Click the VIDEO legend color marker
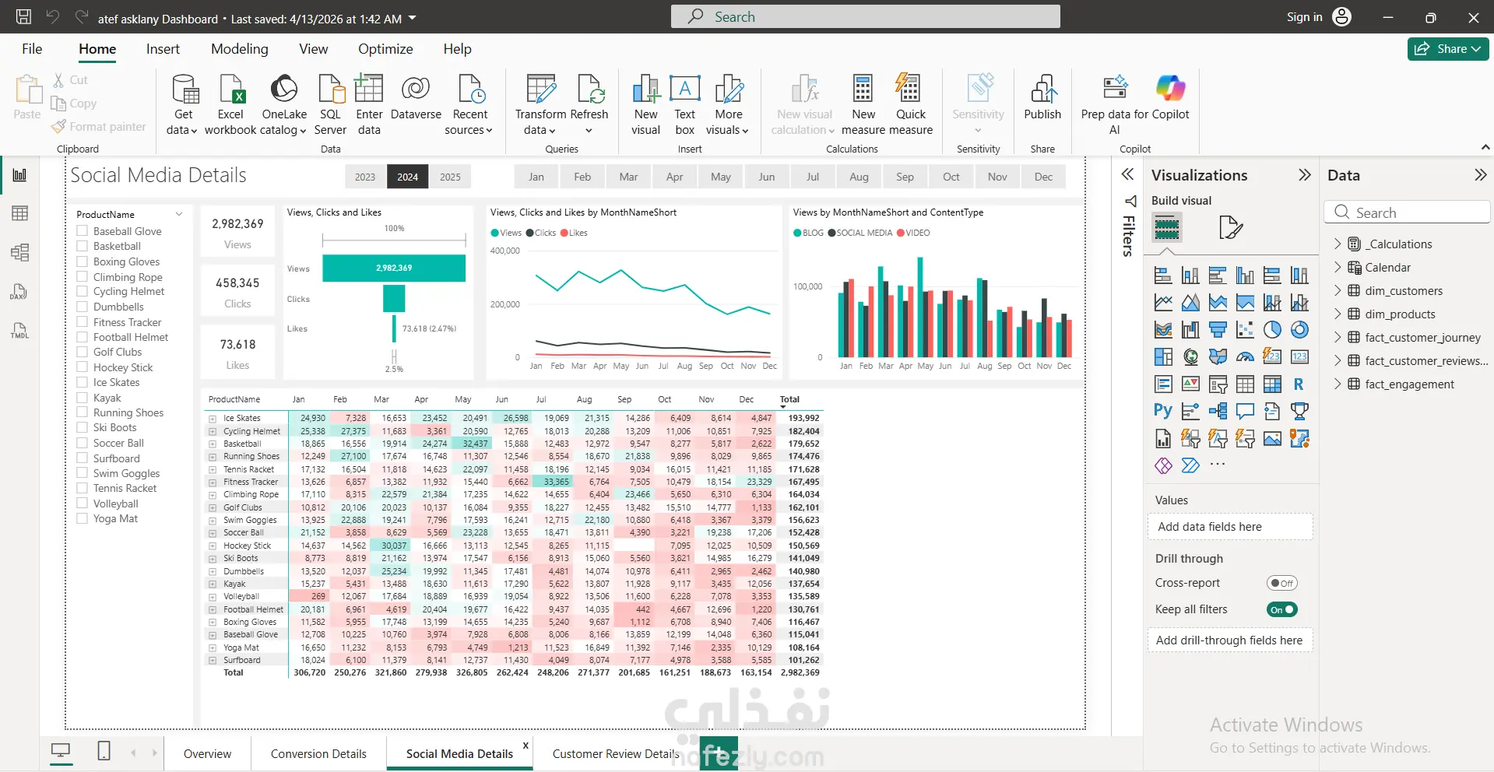This screenshot has width=1494, height=772. 901,233
